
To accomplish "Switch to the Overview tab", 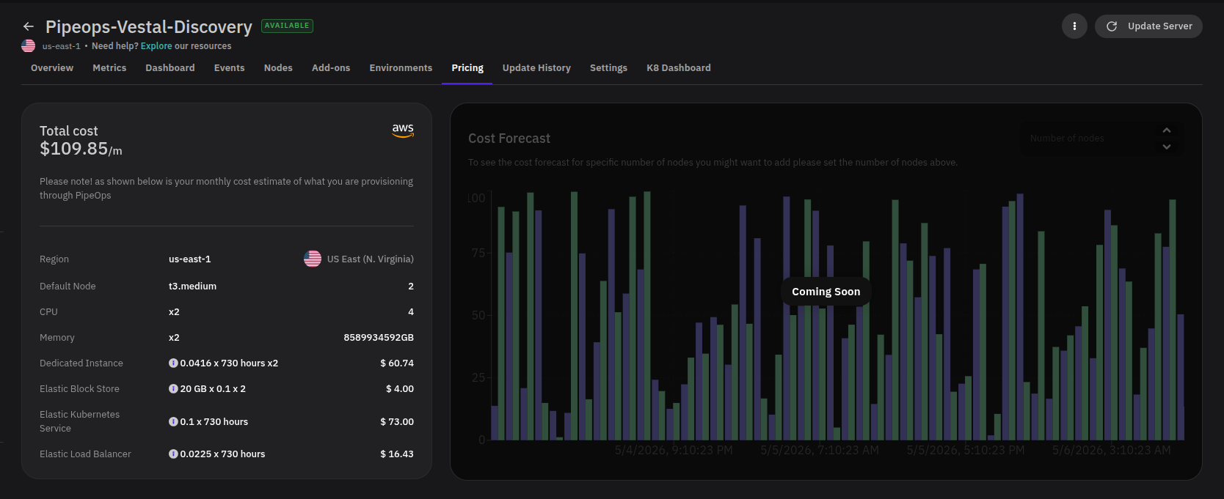I will coord(52,67).
